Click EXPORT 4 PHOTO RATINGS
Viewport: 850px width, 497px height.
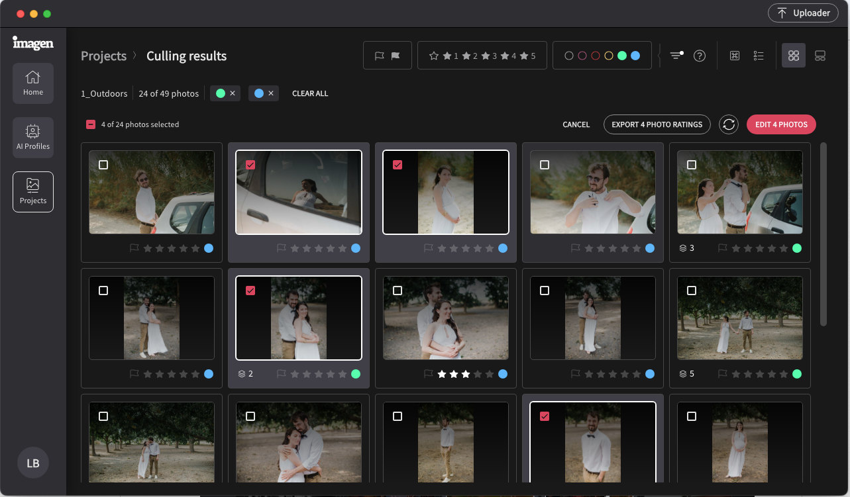(x=657, y=124)
